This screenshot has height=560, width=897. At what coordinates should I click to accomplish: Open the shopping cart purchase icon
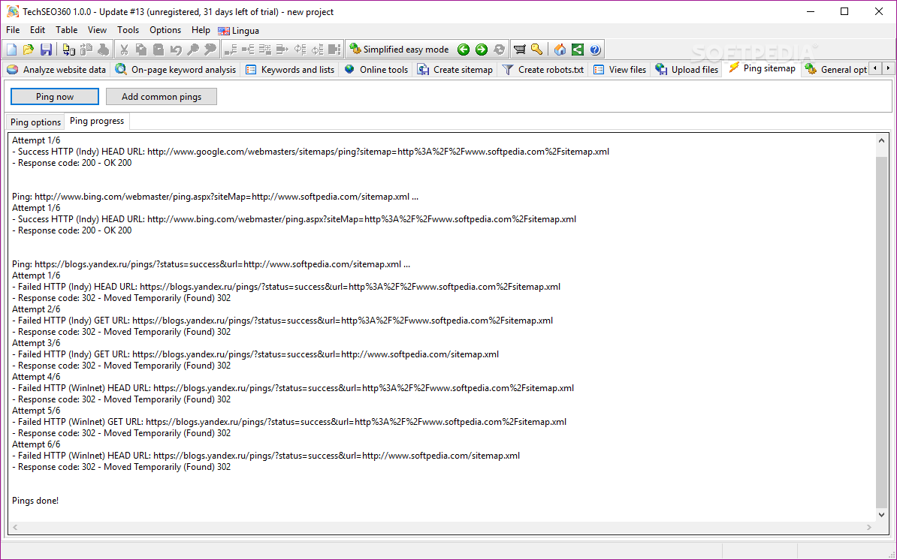click(x=519, y=50)
